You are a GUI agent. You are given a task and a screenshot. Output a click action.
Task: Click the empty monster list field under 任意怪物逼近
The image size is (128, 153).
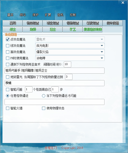coord(54,102)
